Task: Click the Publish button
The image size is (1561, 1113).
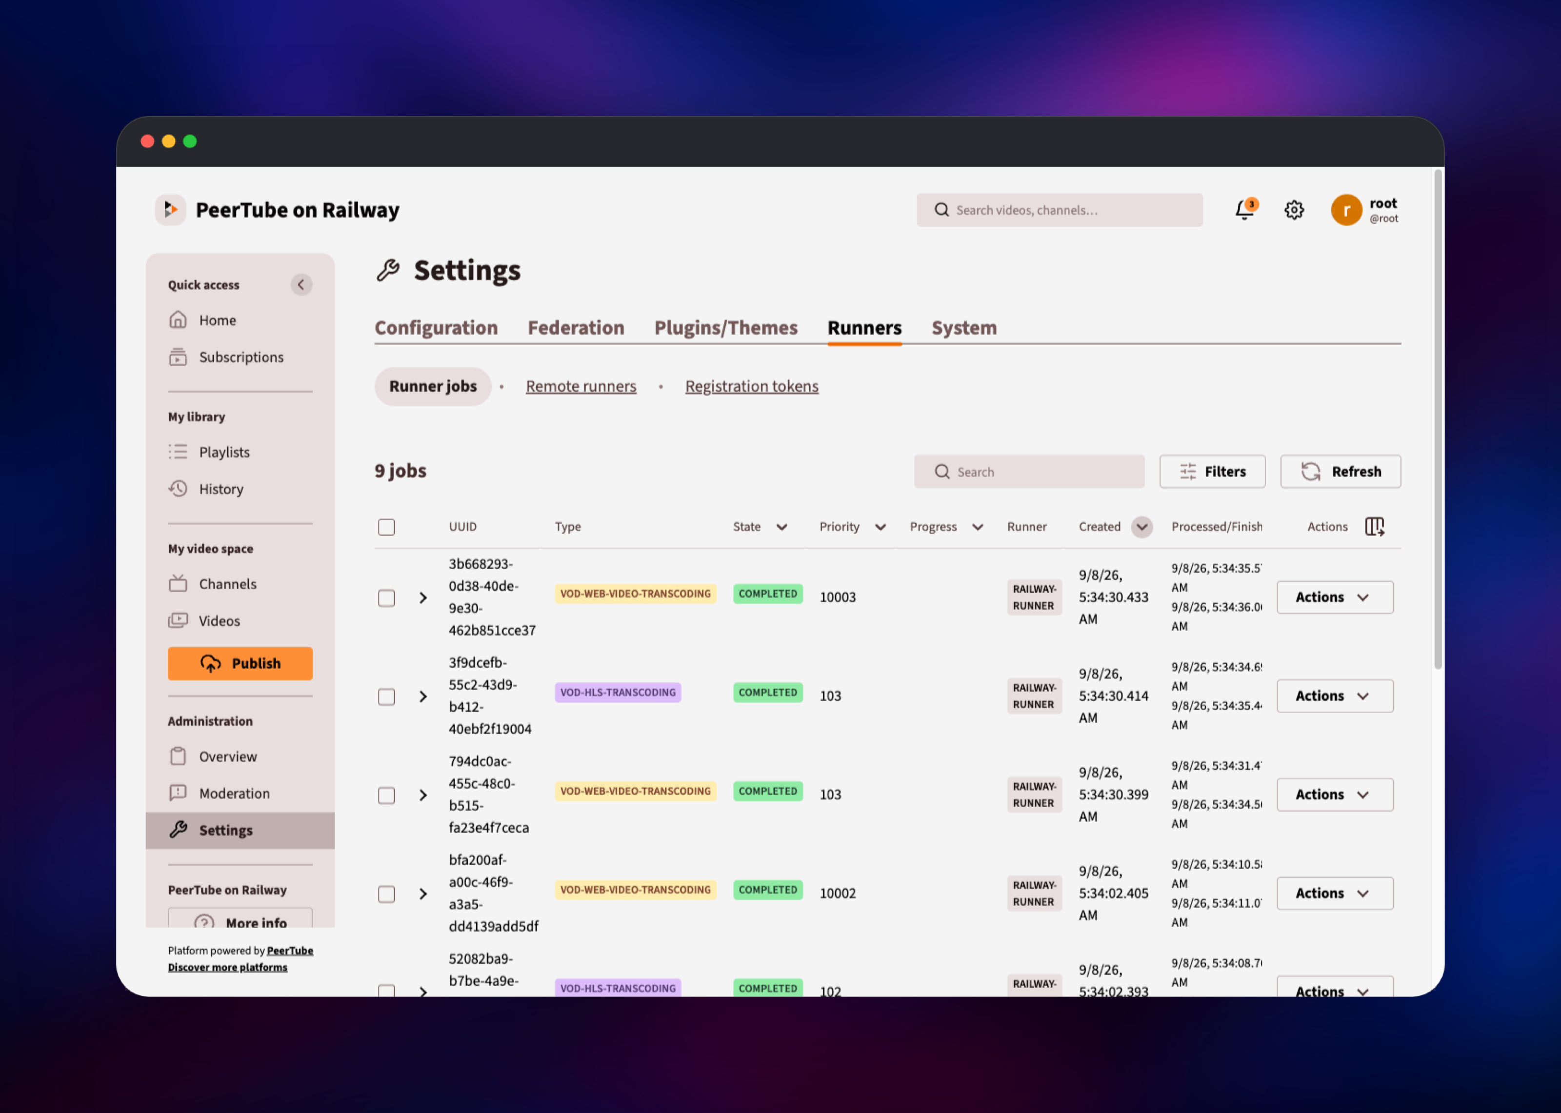Action: pyautogui.click(x=240, y=663)
